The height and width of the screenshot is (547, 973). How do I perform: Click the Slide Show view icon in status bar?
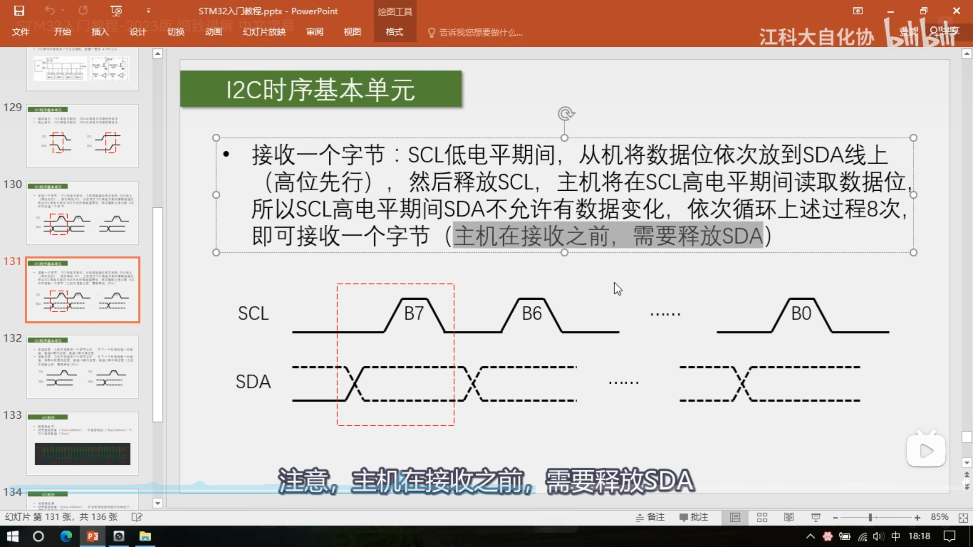pyautogui.click(x=816, y=517)
